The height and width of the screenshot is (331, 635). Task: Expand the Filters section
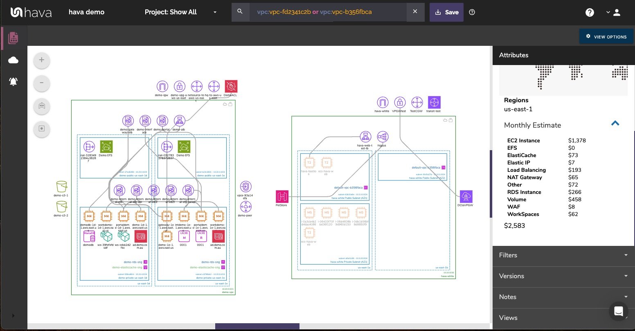coord(563,255)
